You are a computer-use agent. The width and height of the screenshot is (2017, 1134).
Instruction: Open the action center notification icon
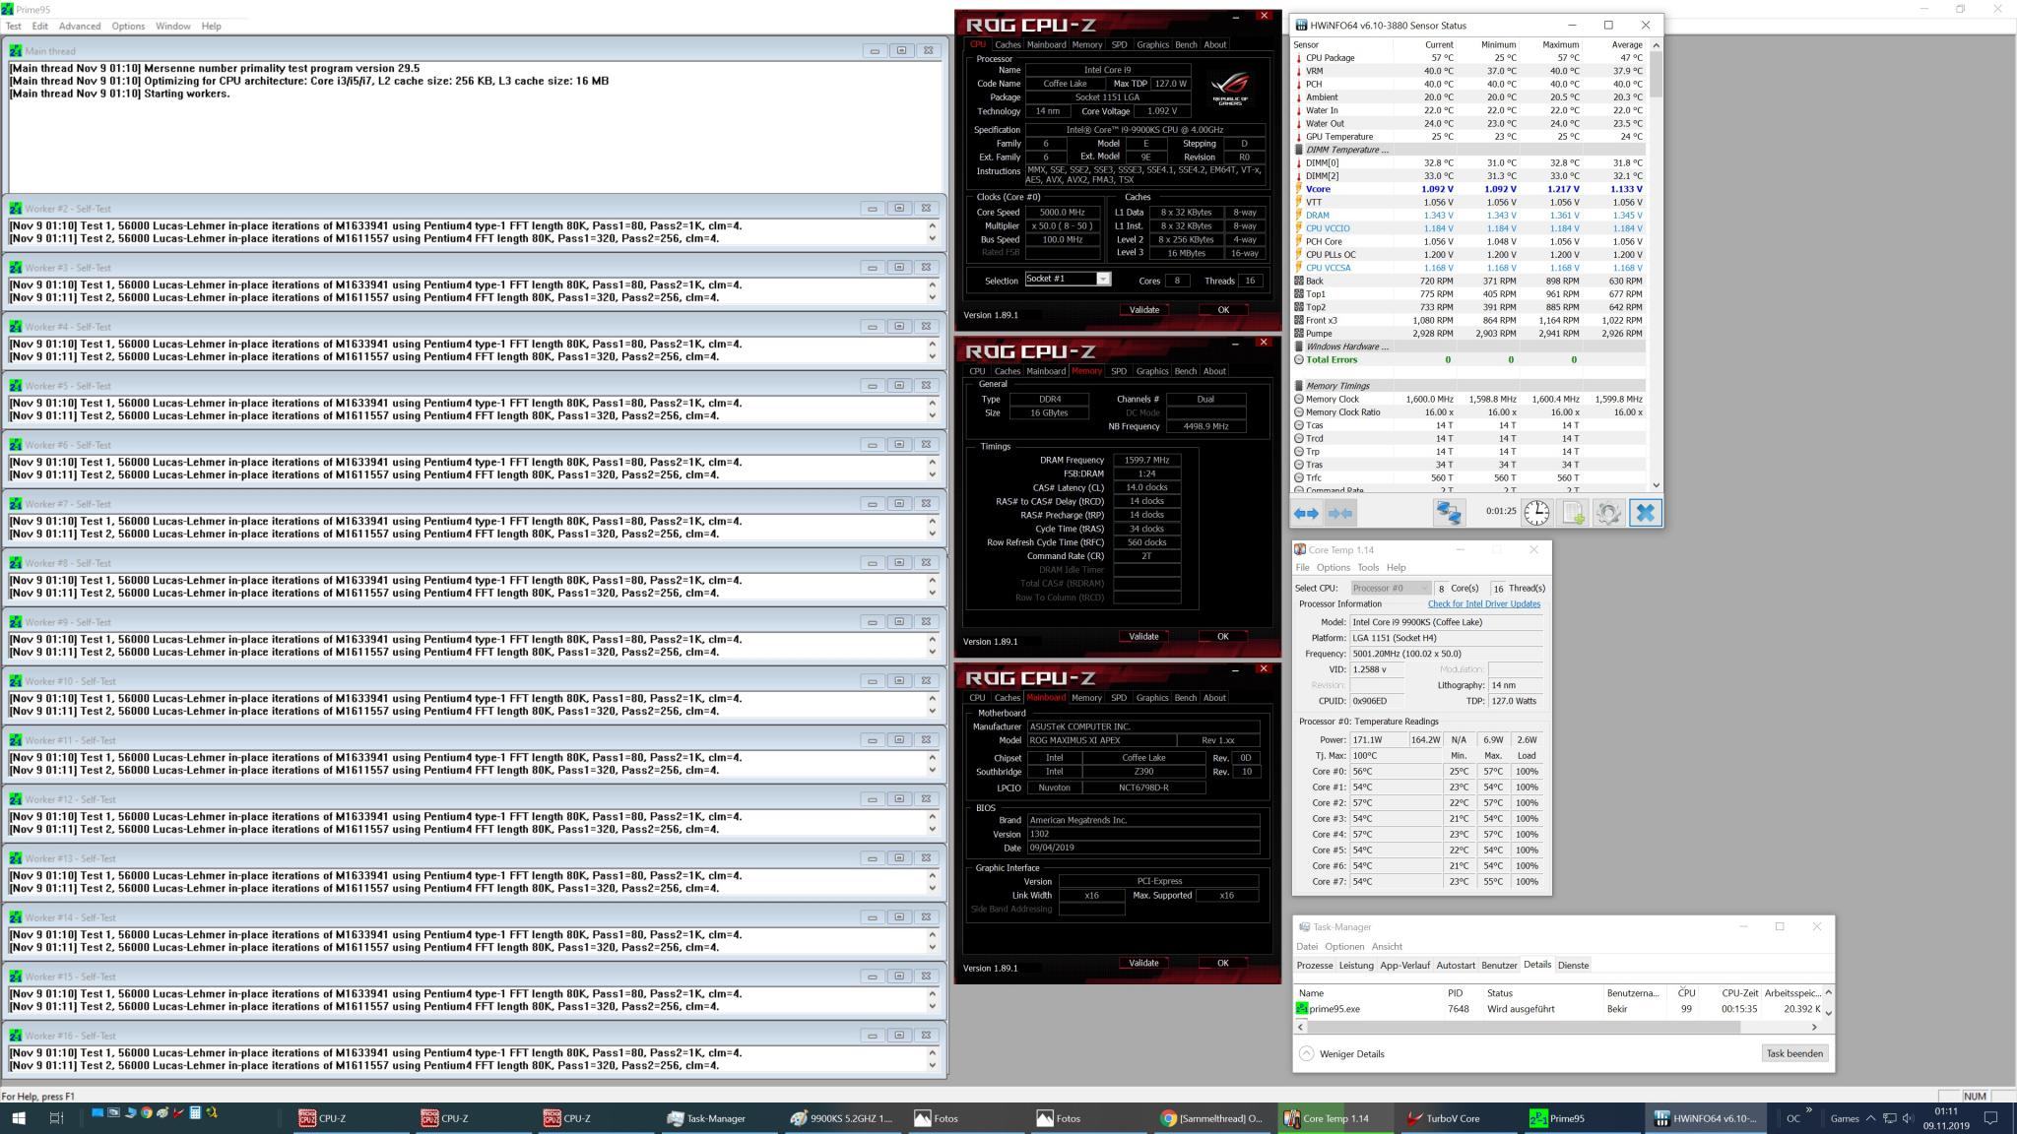[x=1990, y=1118]
